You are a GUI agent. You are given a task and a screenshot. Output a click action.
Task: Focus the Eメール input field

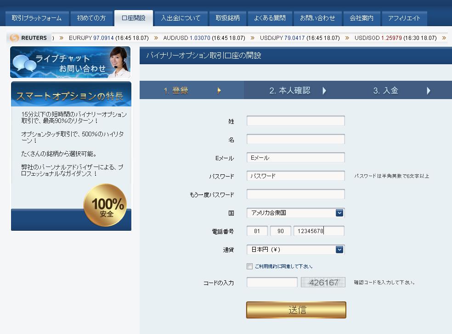point(295,158)
